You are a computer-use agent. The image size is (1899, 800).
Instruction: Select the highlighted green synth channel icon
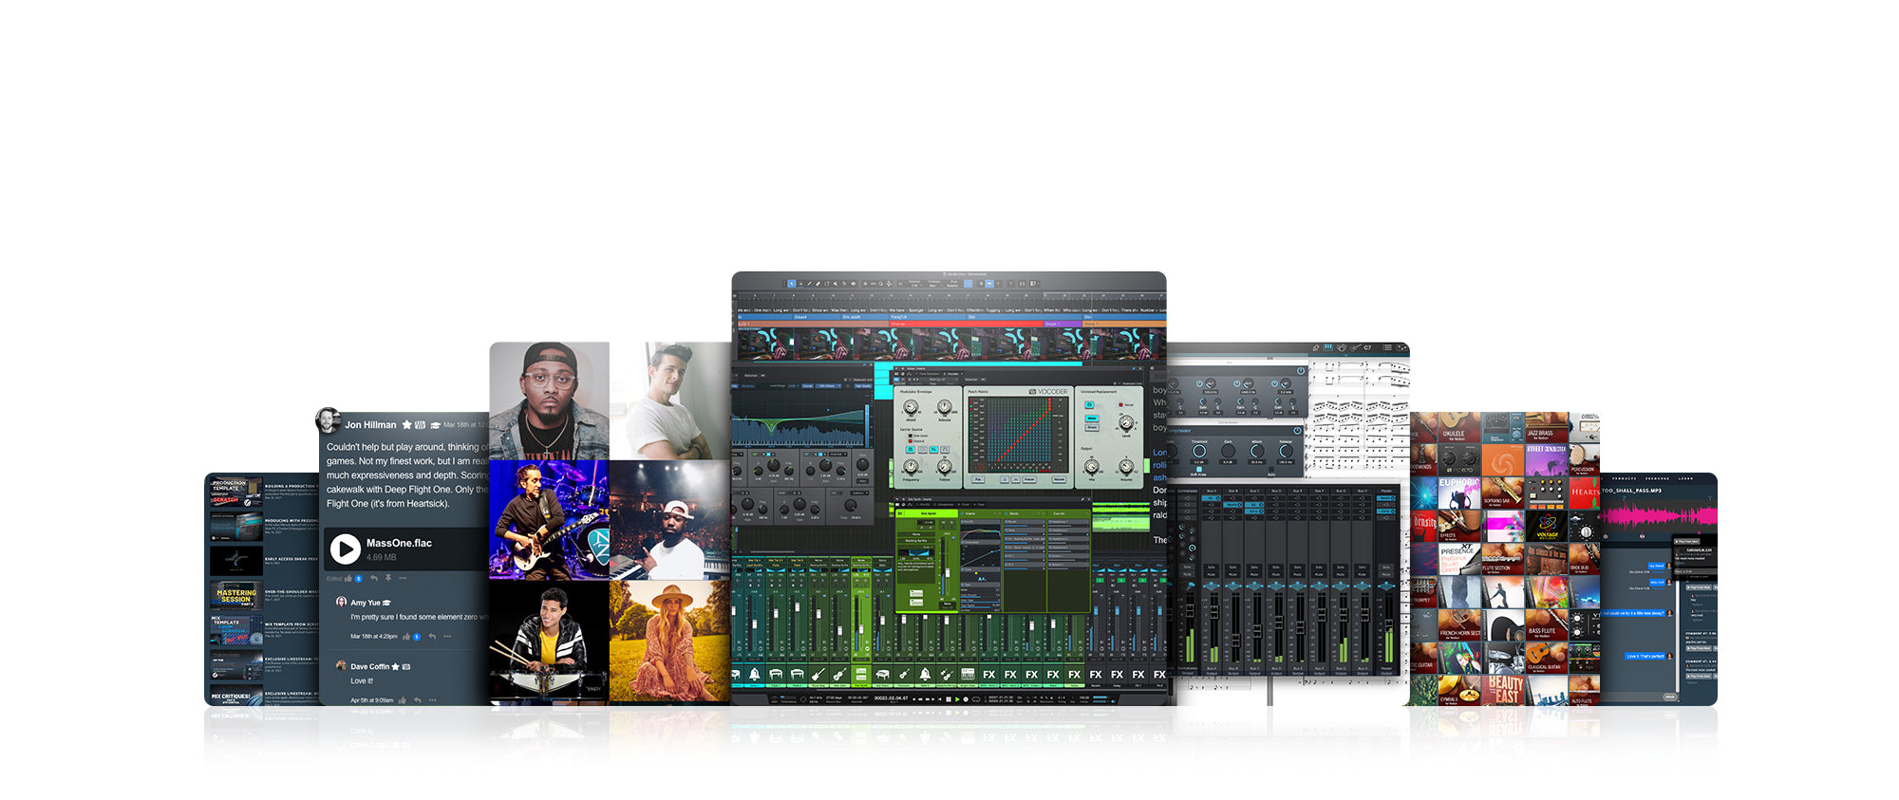(861, 674)
